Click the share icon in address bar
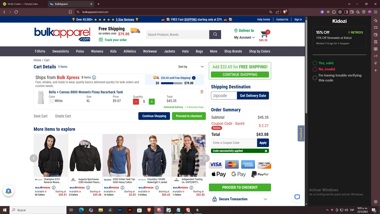380x214 pixels. (x=278, y=12)
